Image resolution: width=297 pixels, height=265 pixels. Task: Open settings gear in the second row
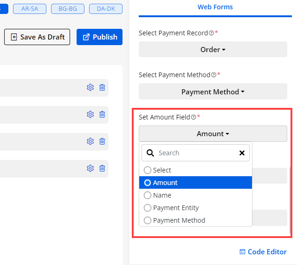coord(90,114)
